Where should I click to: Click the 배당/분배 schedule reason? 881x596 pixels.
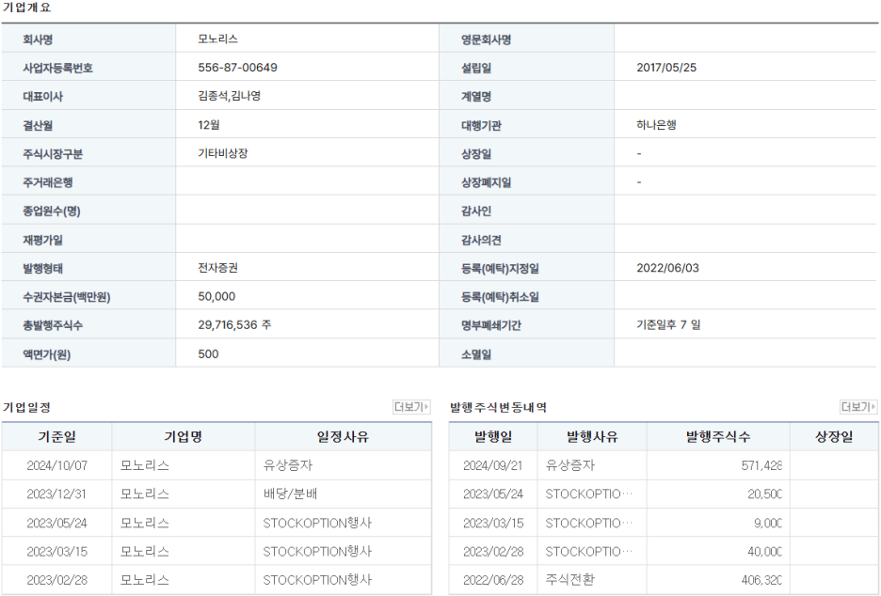coord(291,494)
